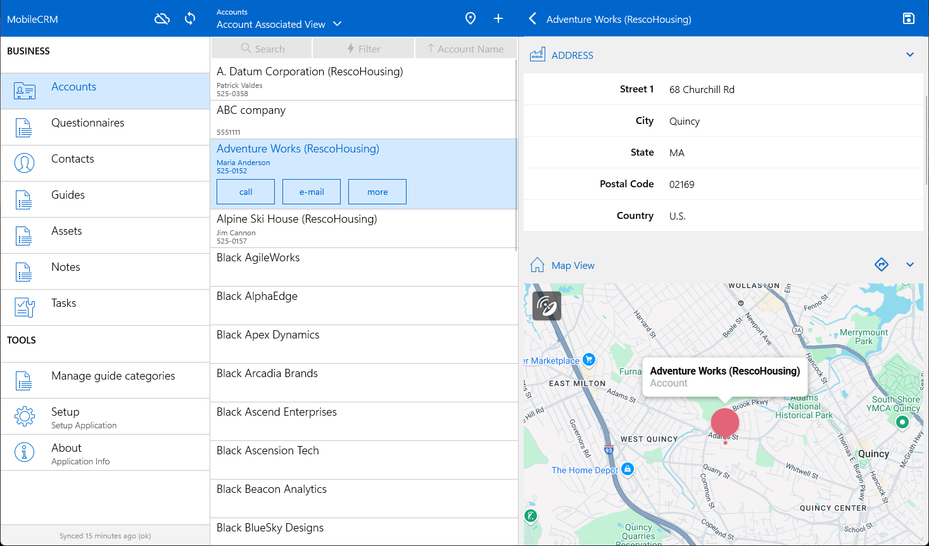Viewport: 929px width, 546px height.
Task: Click the South Shore YMCA map marker
Action: (902, 422)
